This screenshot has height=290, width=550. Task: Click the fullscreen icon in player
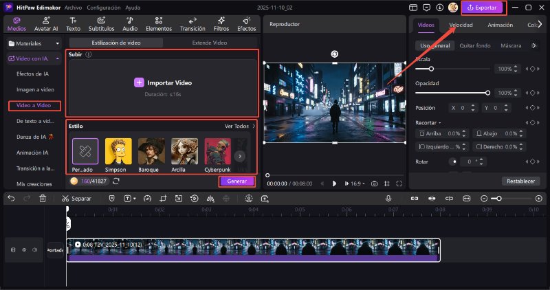(399, 183)
